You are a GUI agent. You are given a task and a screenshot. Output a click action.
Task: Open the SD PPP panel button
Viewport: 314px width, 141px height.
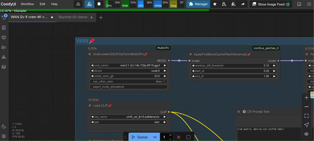click(78, 4)
